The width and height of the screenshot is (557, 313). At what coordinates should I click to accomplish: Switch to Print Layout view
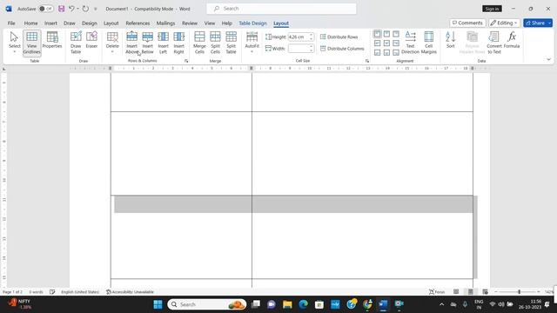click(471, 292)
